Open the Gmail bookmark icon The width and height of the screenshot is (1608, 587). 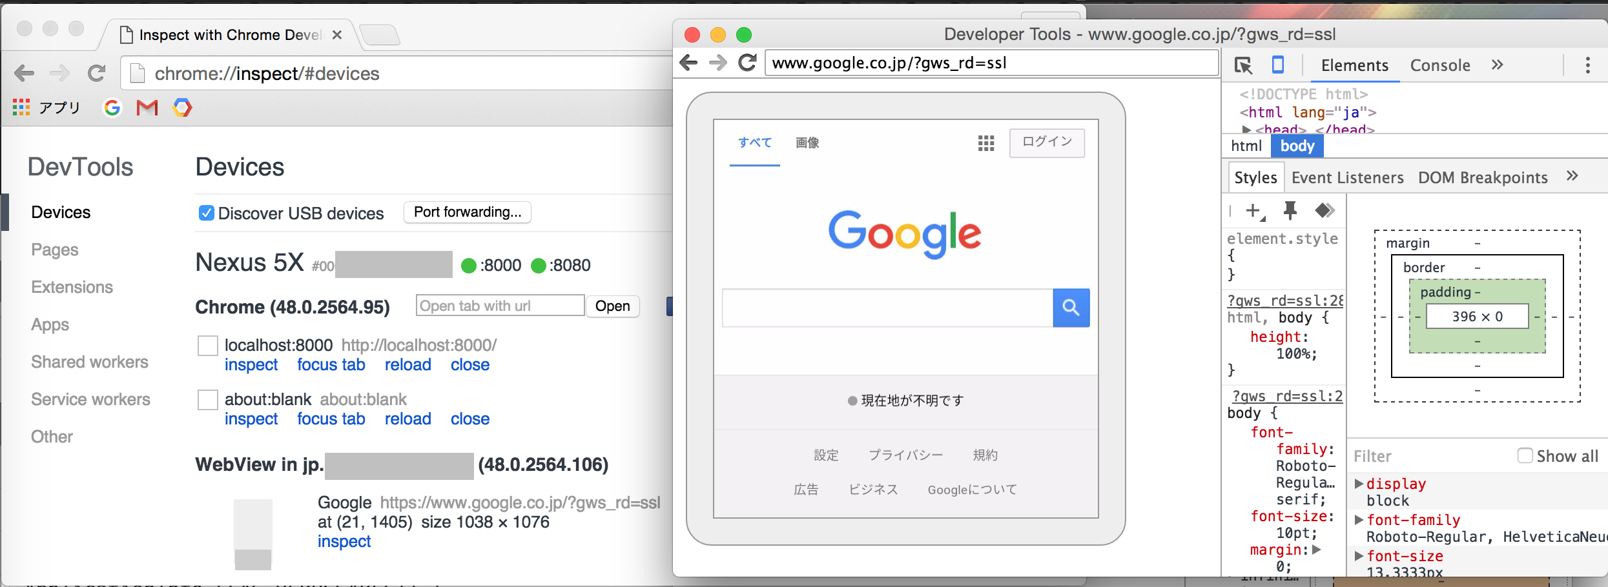[x=147, y=108]
